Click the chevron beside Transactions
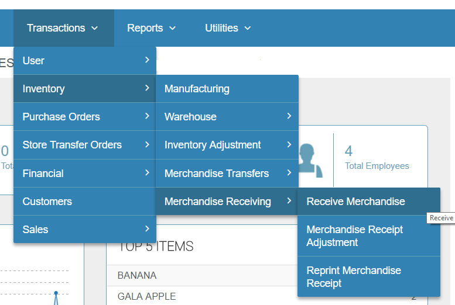This screenshot has height=305, width=455. coord(95,28)
